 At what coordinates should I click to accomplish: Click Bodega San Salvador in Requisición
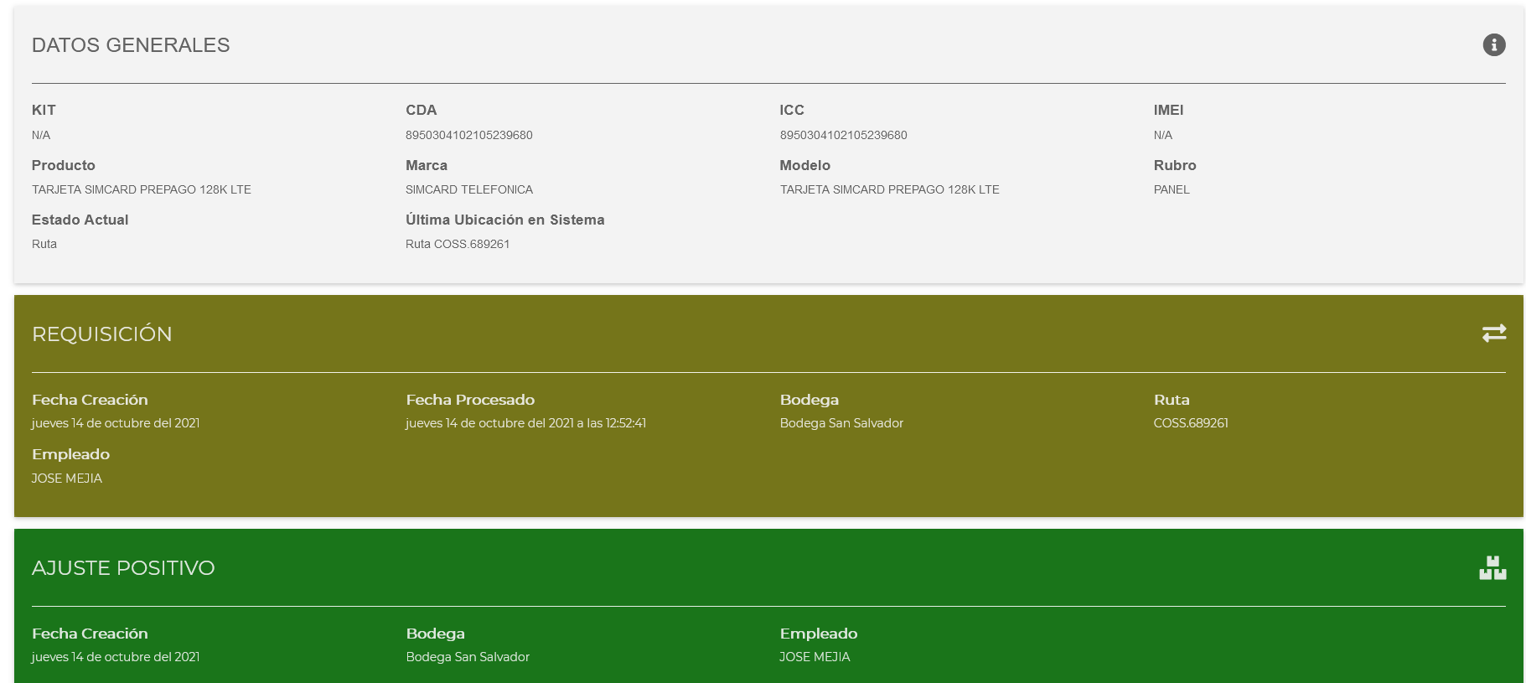tap(841, 423)
